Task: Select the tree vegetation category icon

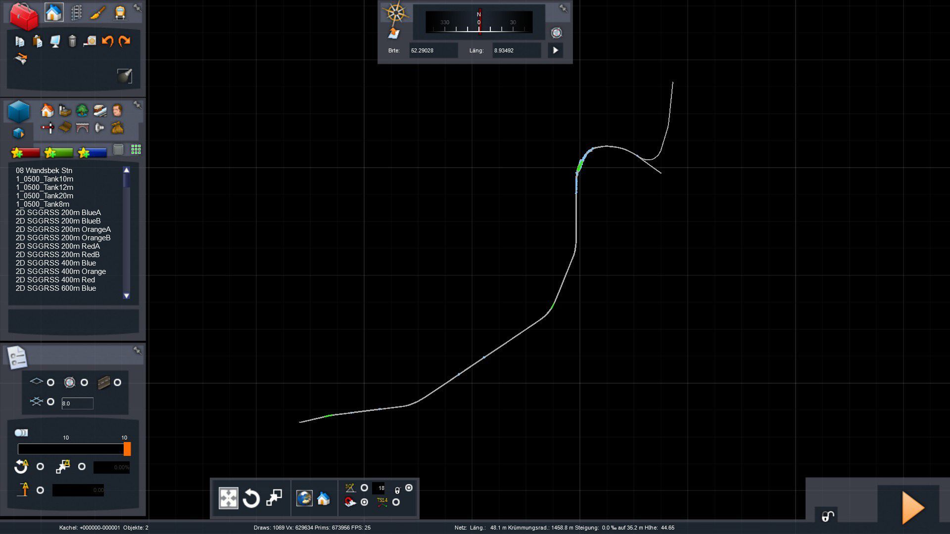Action: [x=82, y=110]
